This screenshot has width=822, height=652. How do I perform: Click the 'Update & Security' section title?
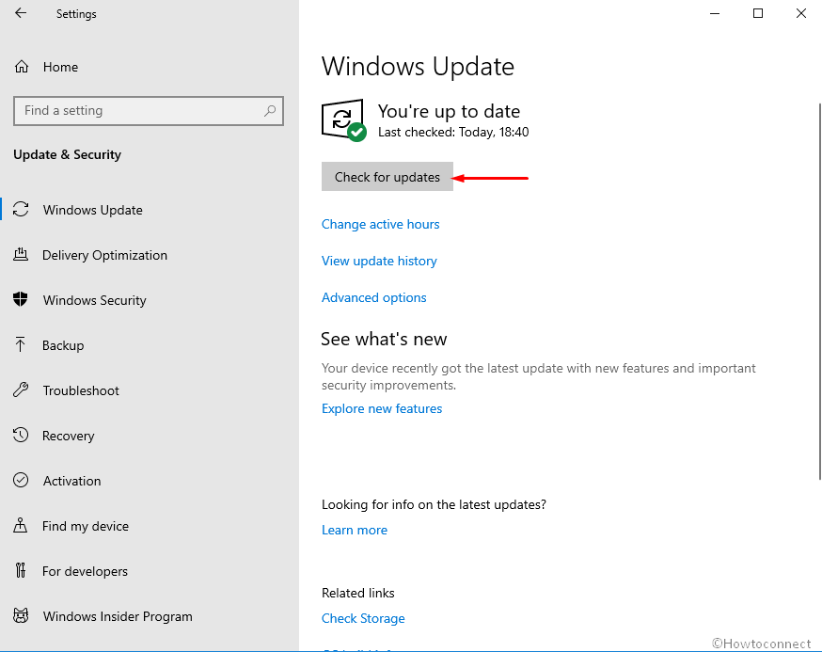click(67, 154)
